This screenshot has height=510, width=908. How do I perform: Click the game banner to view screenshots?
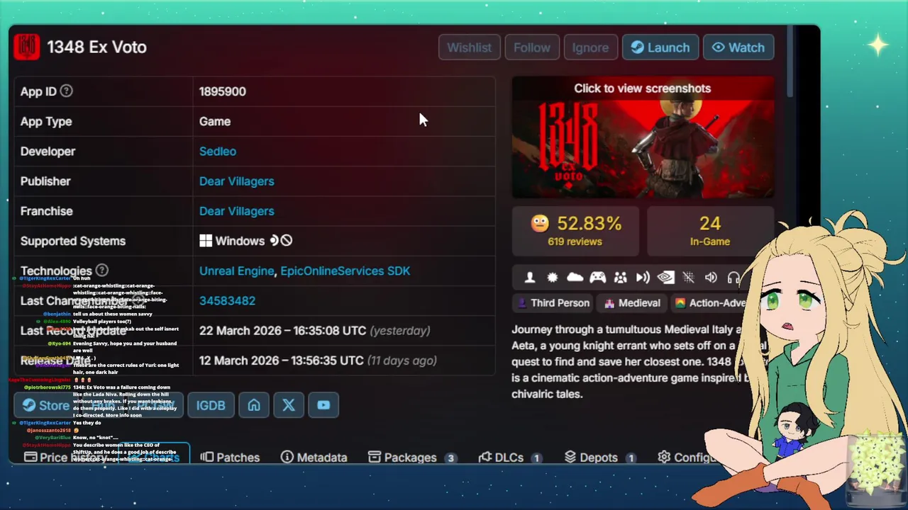pos(643,137)
